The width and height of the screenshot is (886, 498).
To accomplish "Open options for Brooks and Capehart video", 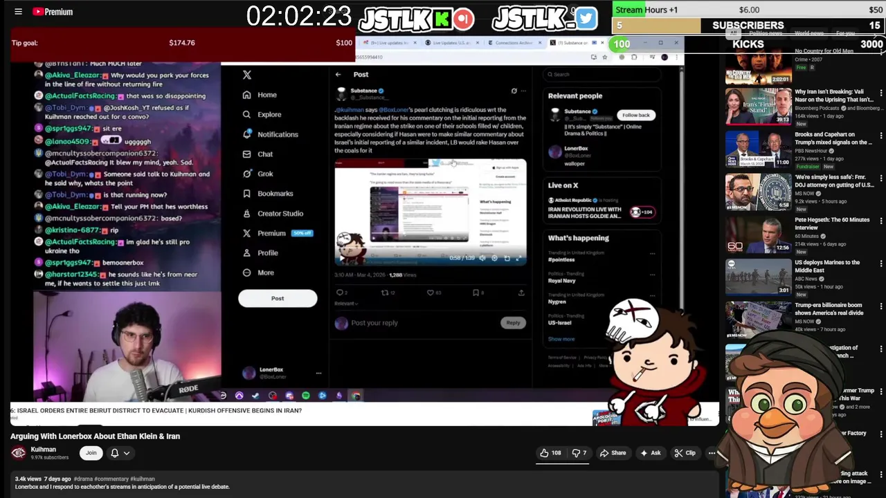I will click(x=880, y=136).
